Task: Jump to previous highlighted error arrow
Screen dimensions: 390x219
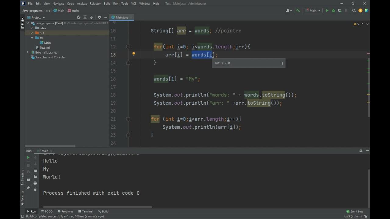Action: [363, 24]
